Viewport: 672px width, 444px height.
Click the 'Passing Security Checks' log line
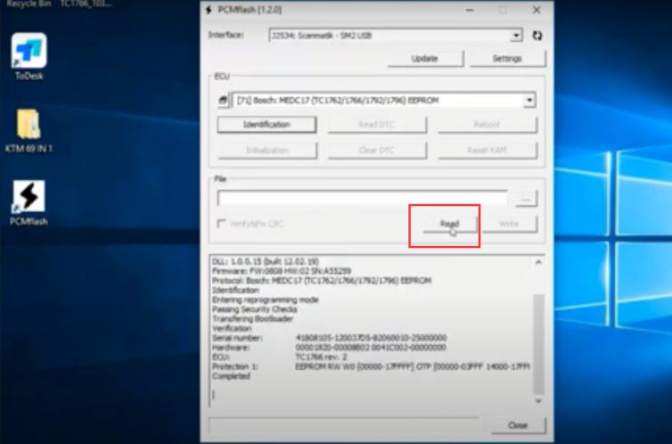click(x=255, y=309)
